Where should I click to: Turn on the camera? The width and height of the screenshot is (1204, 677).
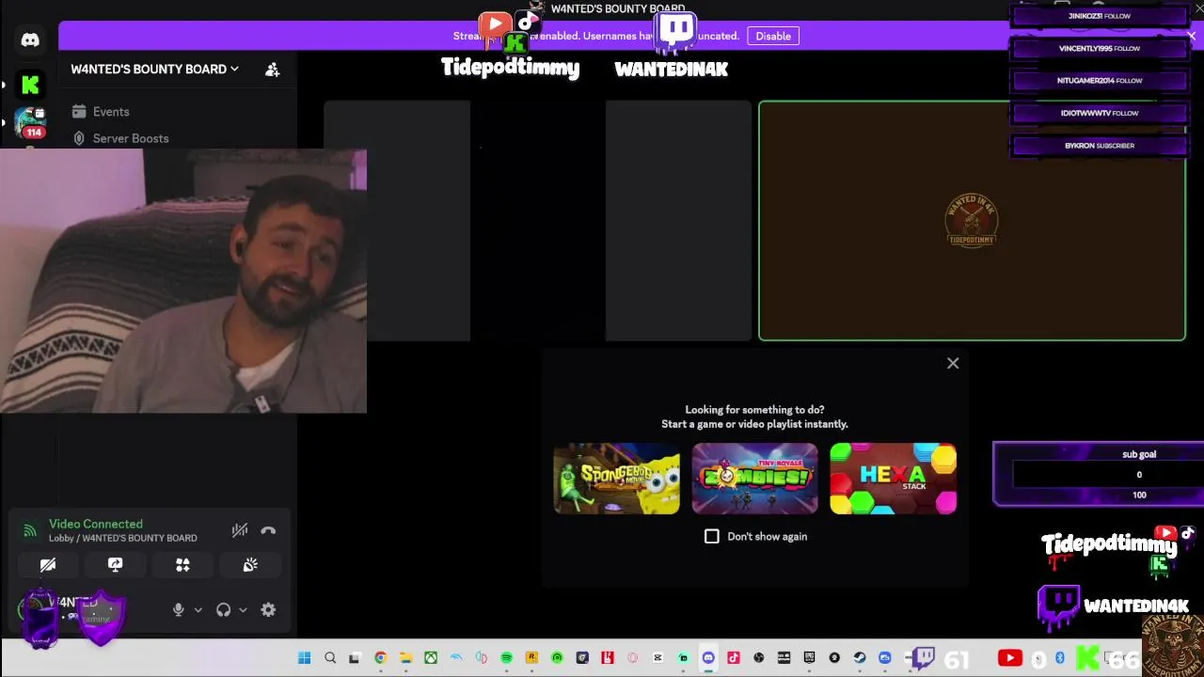[x=48, y=564]
